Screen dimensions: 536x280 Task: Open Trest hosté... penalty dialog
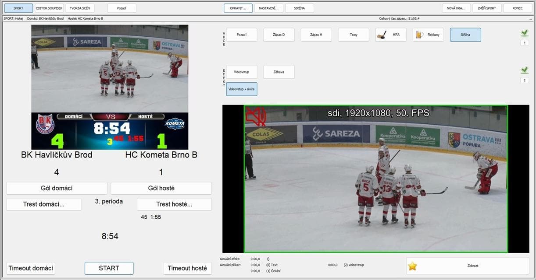pos(174,204)
